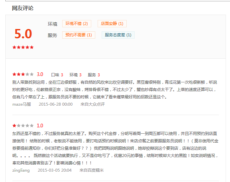Select the 环境不错 (2) tag

pos(77,24)
